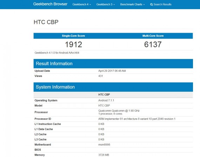The image size is (200, 157).
Task: Click the Operating System label
Action: click(46, 100)
